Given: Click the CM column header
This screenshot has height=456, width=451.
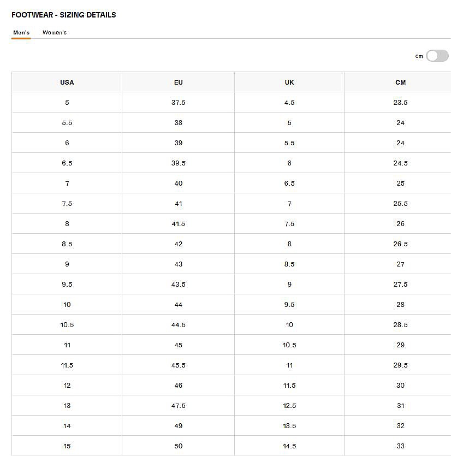Looking at the screenshot, I should (400, 82).
